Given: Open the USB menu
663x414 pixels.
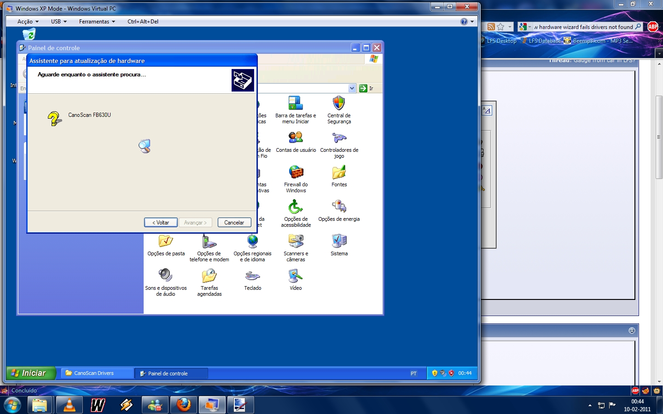Looking at the screenshot, I should point(58,22).
